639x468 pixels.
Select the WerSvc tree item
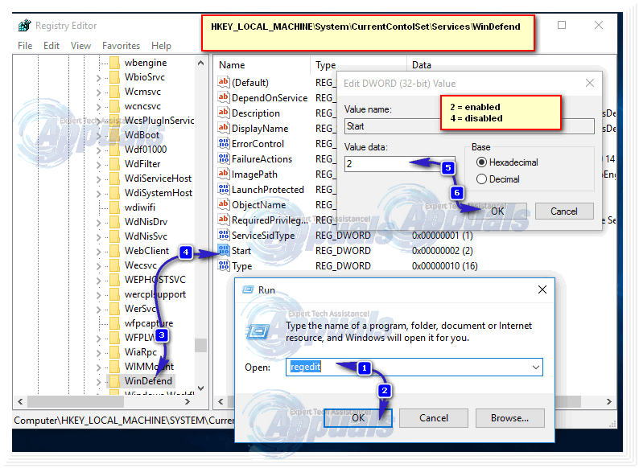coord(140,308)
